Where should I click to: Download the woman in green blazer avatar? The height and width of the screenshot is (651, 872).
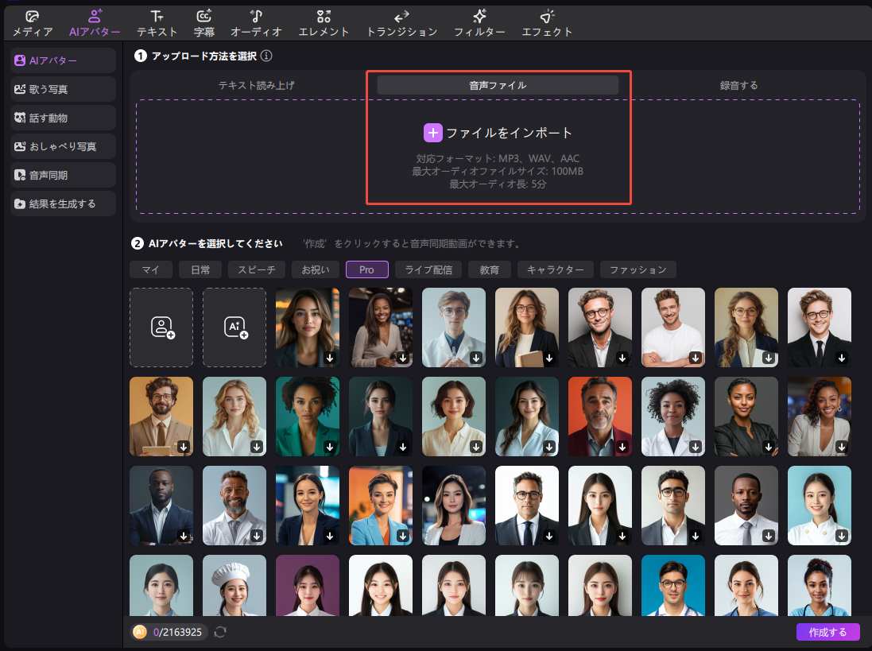(x=330, y=447)
